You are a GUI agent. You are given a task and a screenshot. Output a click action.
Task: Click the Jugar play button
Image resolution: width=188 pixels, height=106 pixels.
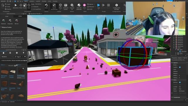click(x=99, y=5)
